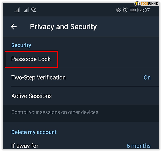Click the TechJunkie TJ logo icon
This screenshot has width=162, height=152.
point(137,3)
